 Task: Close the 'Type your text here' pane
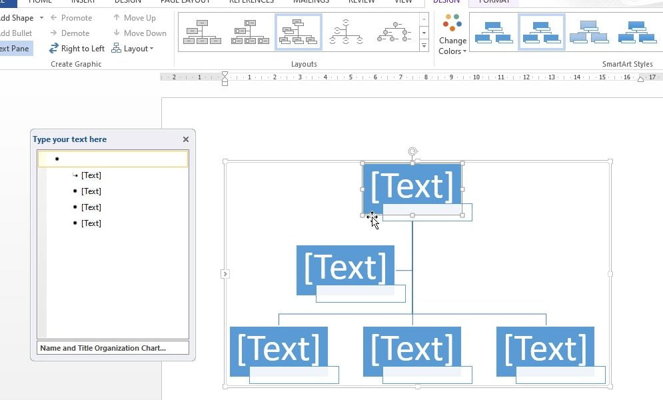pyautogui.click(x=186, y=139)
